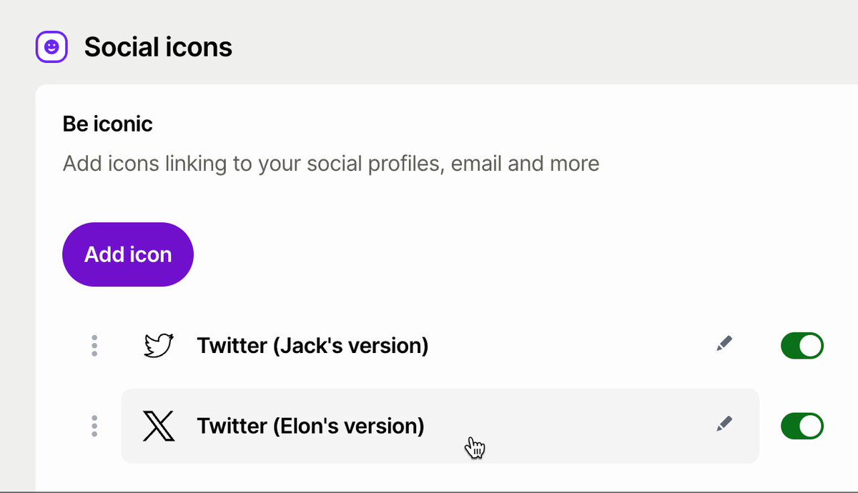Screen dimensions: 858x493
Task: Open the Twitter (Jack's version) entry label
Action: click(312, 346)
